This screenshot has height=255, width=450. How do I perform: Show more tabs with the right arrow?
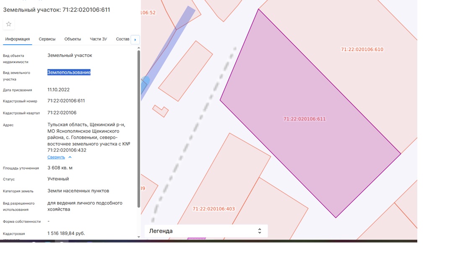pos(135,40)
